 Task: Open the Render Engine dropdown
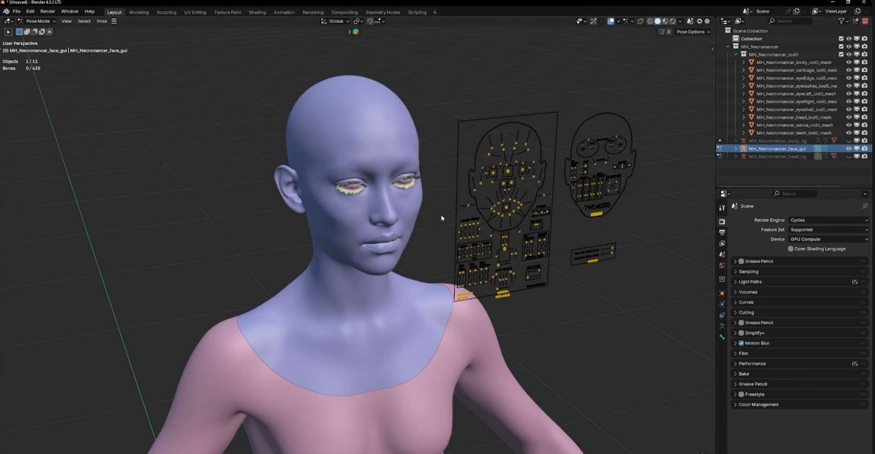pos(829,220)
